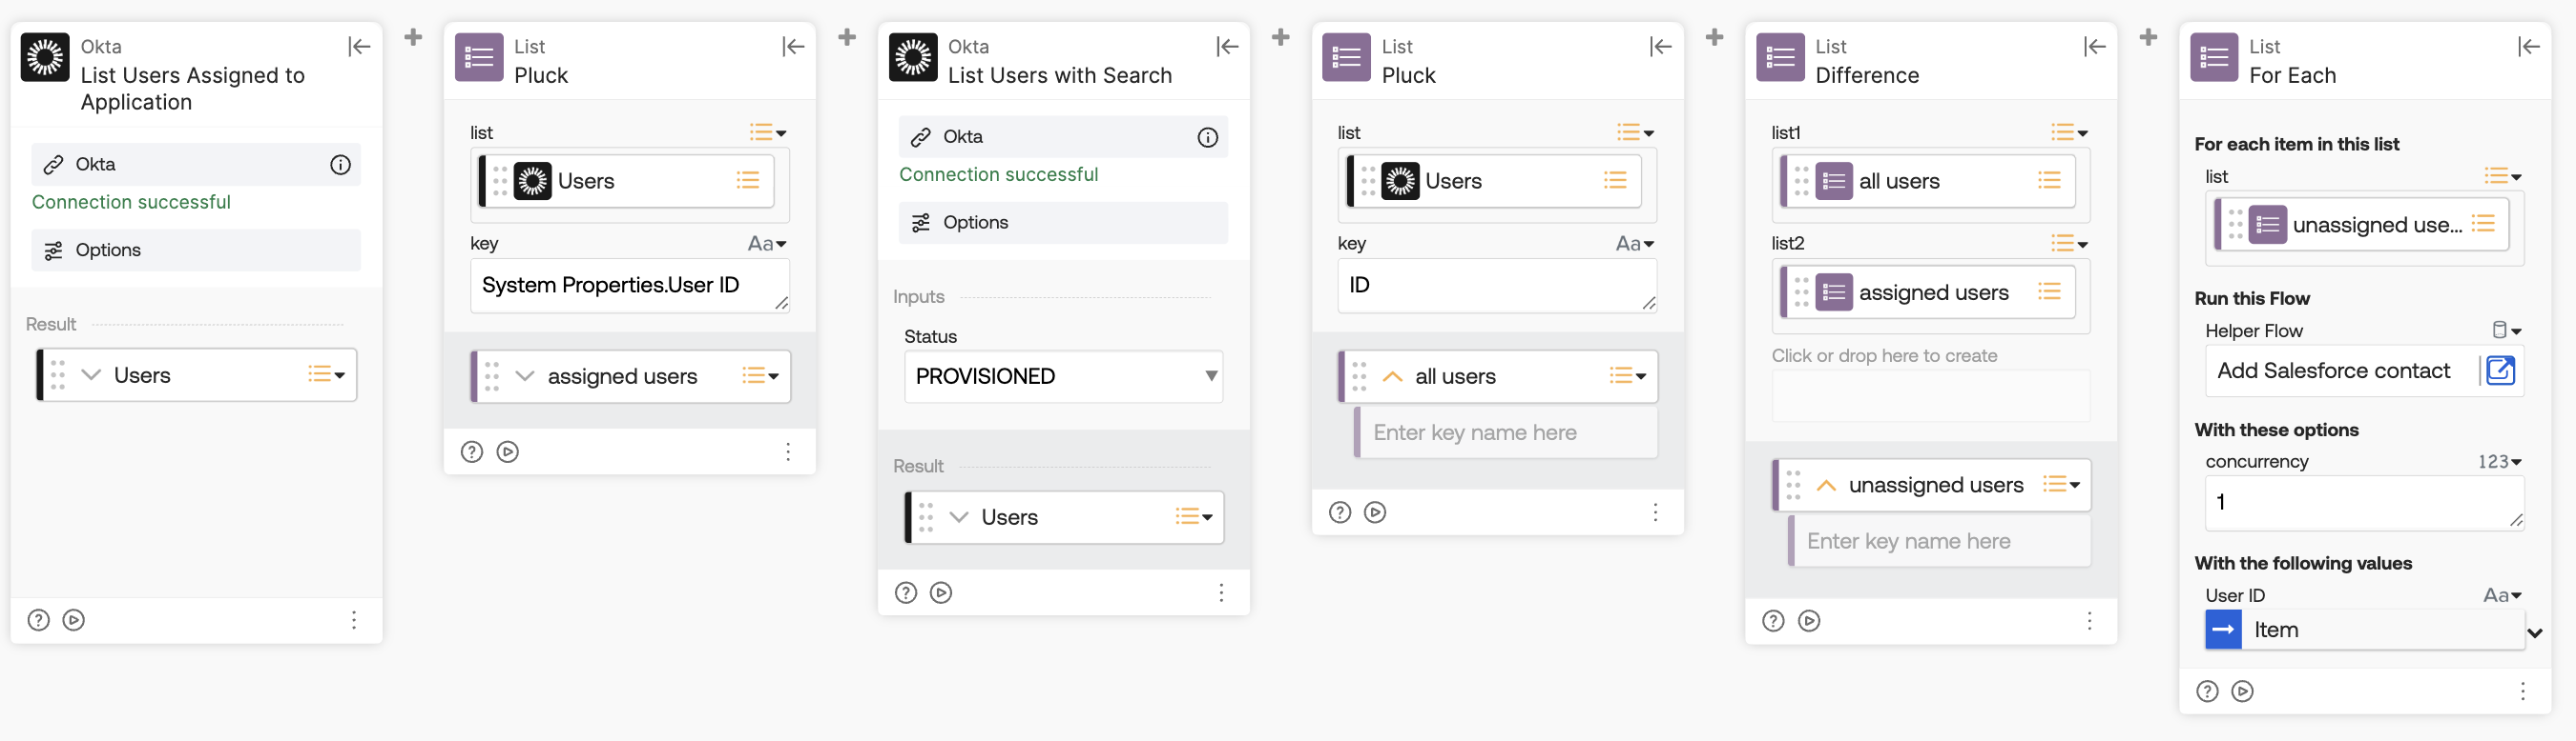
Task: Test run the List Users with Search card
Action: point(941,592)
